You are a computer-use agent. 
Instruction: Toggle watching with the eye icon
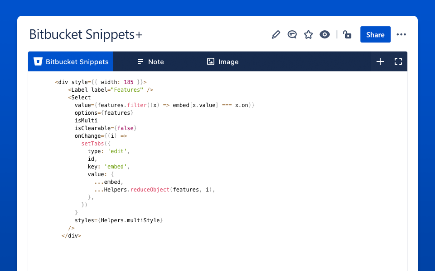pyautogui.click(x=325, y=34)
